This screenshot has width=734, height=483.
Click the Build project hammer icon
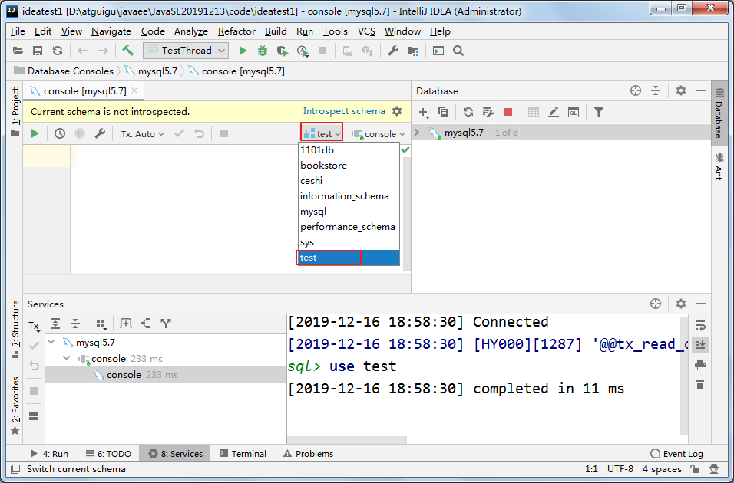[x=127, y=51]
